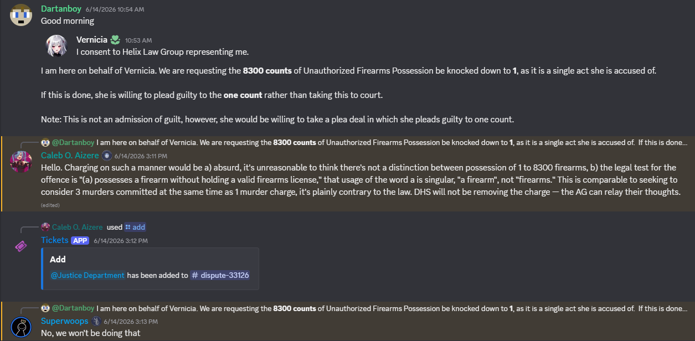Click the small reply avatar above Caleb's message
The image size is (695, 341).
(x=45, y=142)
